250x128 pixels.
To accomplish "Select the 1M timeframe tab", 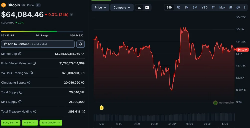I will click(186, 7).
